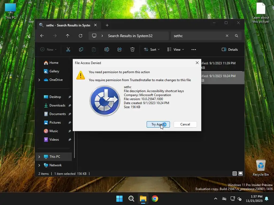Screen dimensions: 274x205
Task: Open the notification bell in taskbar
Action: pos(267,199)
